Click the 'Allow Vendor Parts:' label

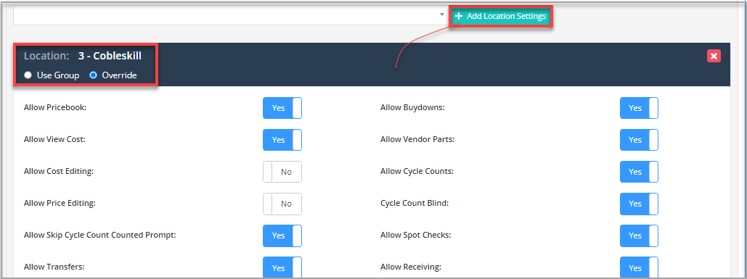coord(417,139)
